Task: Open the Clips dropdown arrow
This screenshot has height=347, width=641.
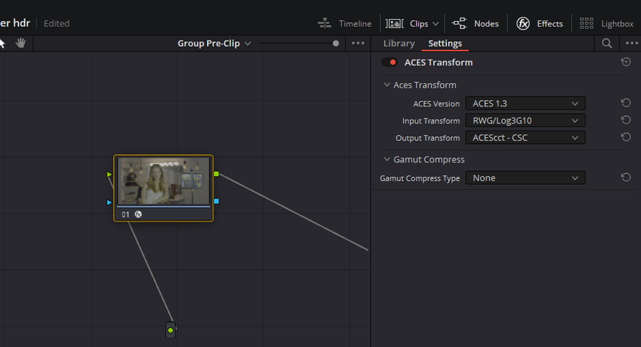Action: coord(435,24)
